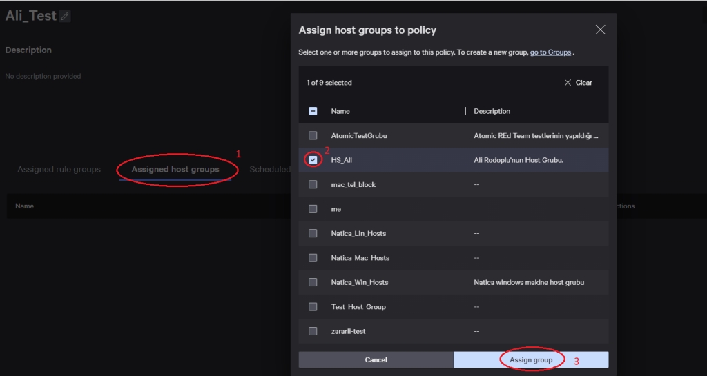Follow the 'go to Groups' link
Screen dimensions: 707x376
[x=550, y=52]
